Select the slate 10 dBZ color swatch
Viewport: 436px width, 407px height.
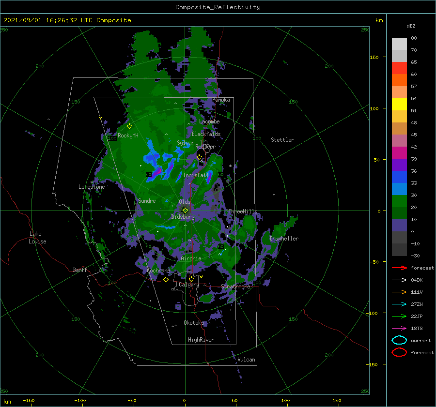[x=399, y=226]
